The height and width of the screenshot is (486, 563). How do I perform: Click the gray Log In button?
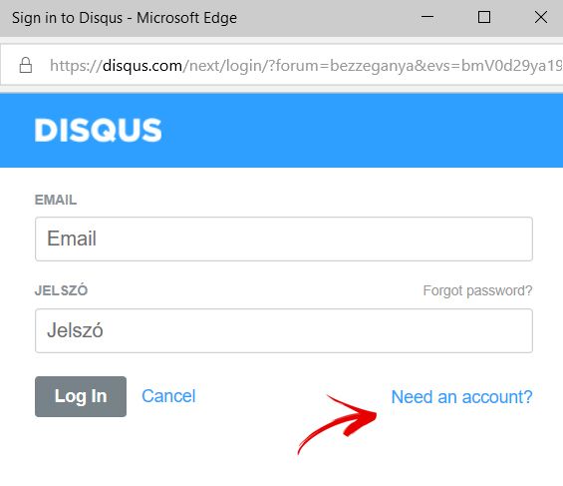tap(81, 396)
